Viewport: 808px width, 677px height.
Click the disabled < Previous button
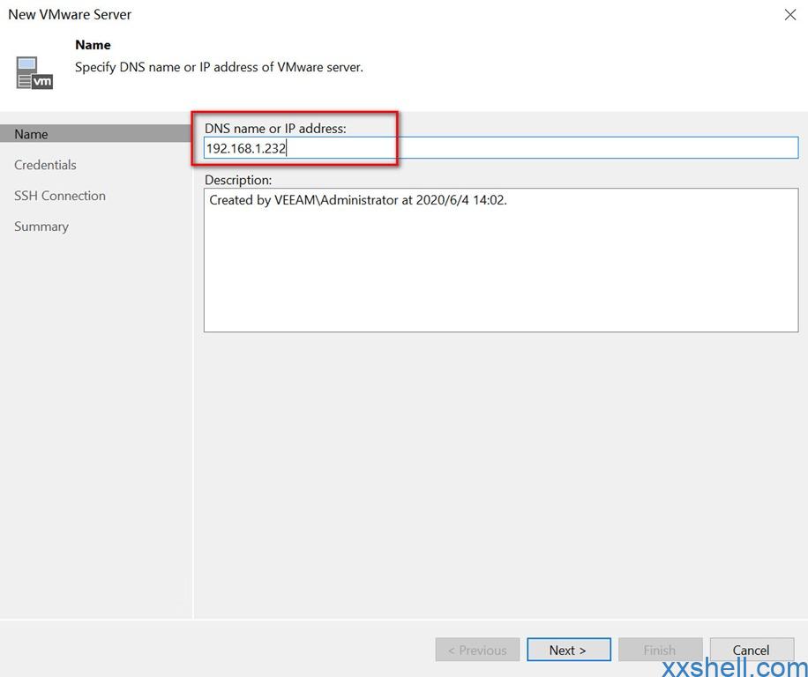click(x=477, y=650)
